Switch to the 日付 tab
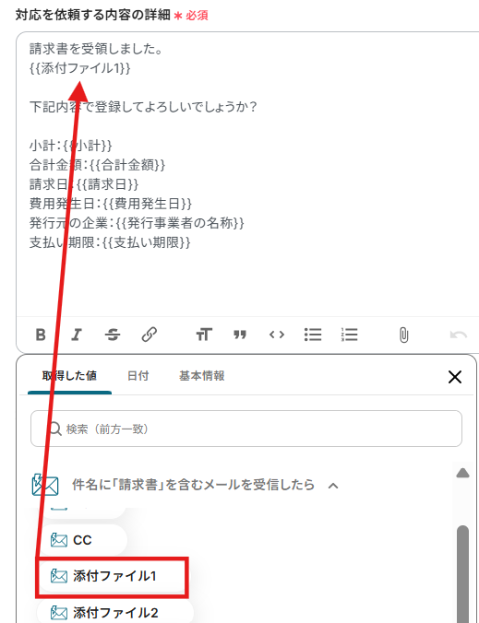Screen dimensions: 479x623 (x=138, y=375)
